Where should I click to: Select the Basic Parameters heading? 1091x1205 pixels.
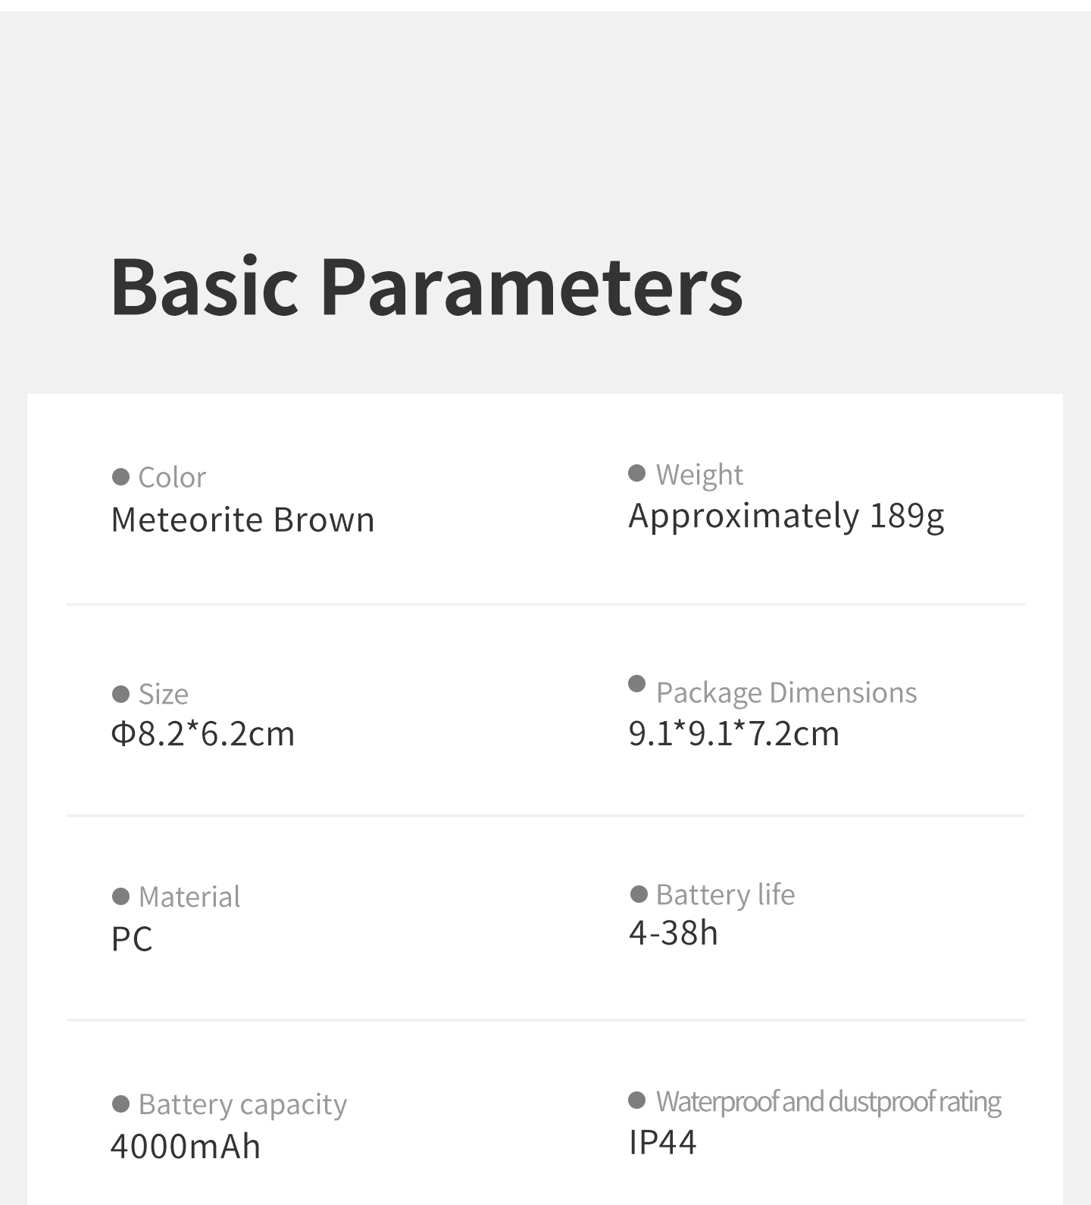(x=427, y=286)
